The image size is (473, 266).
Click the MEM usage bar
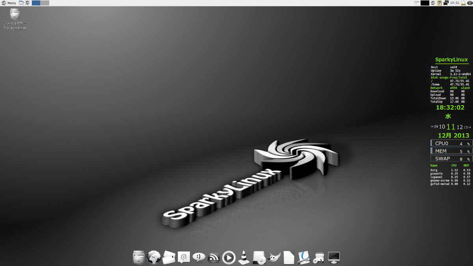coord(451,151)
